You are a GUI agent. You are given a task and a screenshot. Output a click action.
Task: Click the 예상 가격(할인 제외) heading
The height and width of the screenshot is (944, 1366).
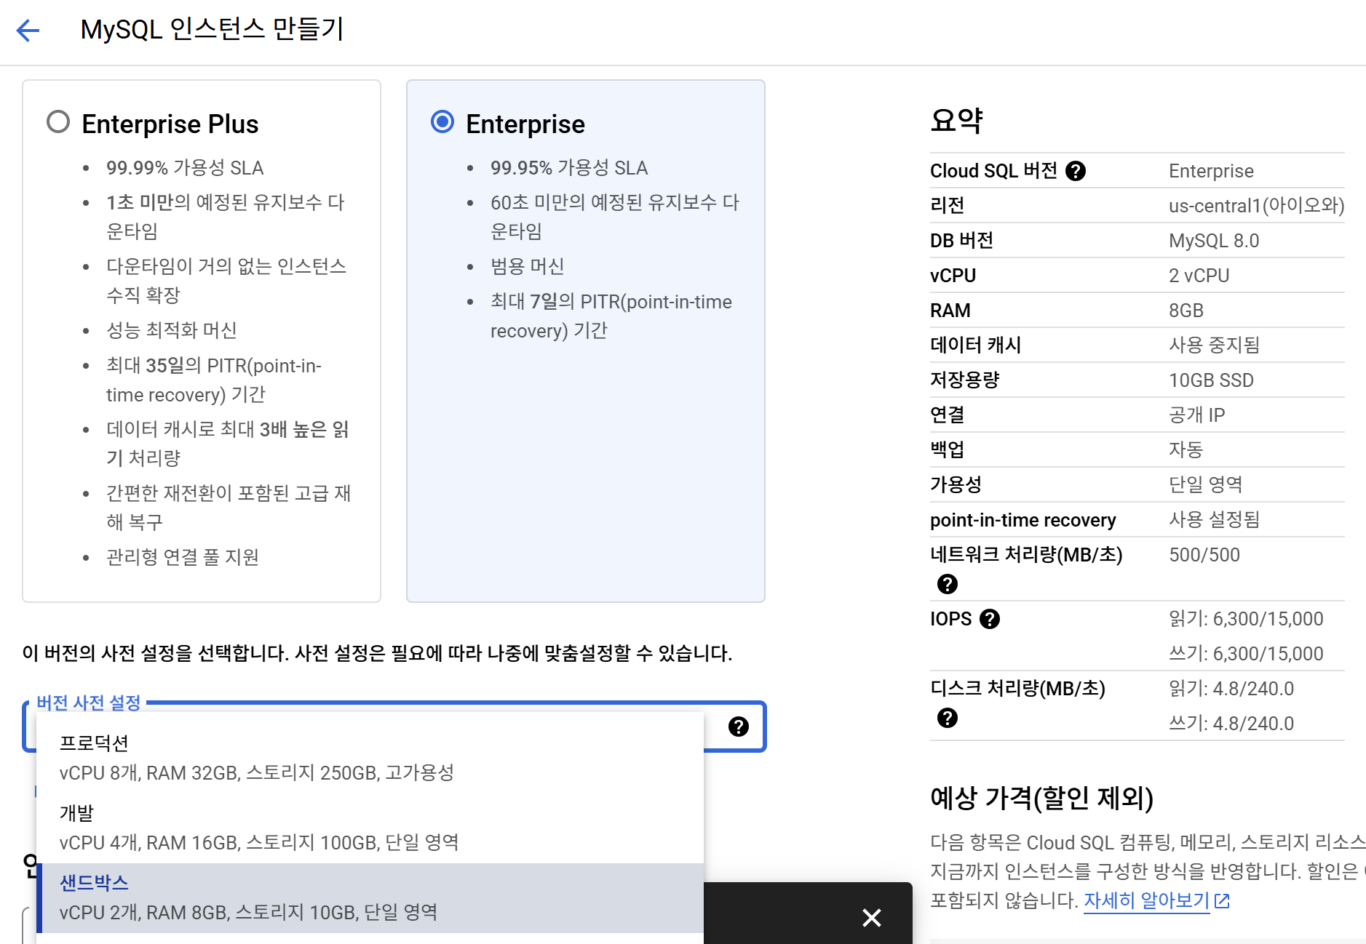pyautogui.click(x=1041, y=798)
